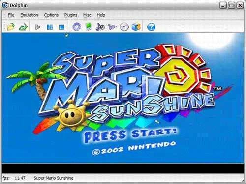This screenshot has height=184, width=246.
Task: Open the Options menu
Action: (51, 15)
